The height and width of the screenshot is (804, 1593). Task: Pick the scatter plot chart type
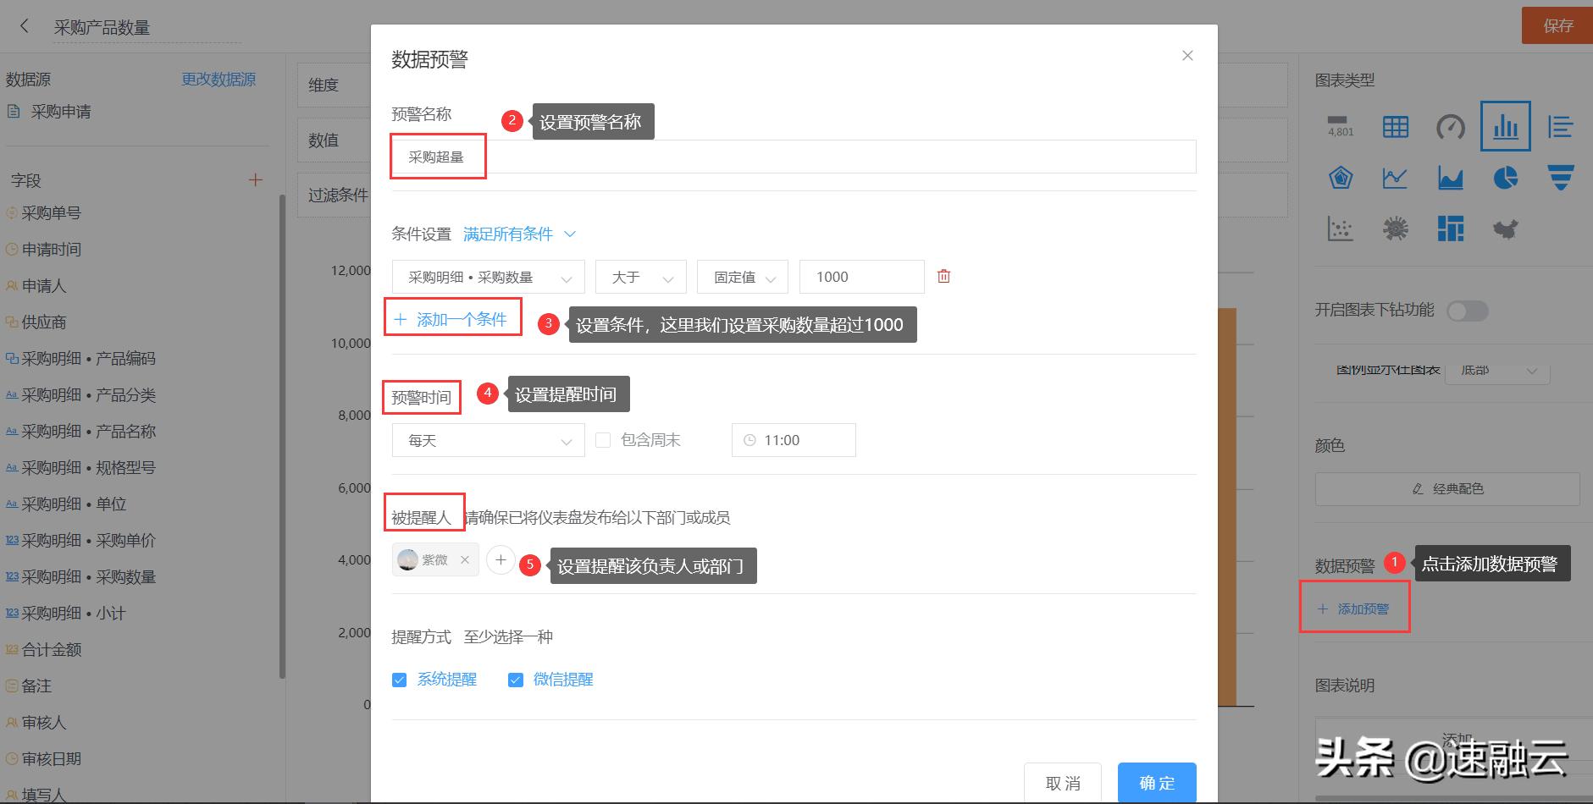[1341, 229]
